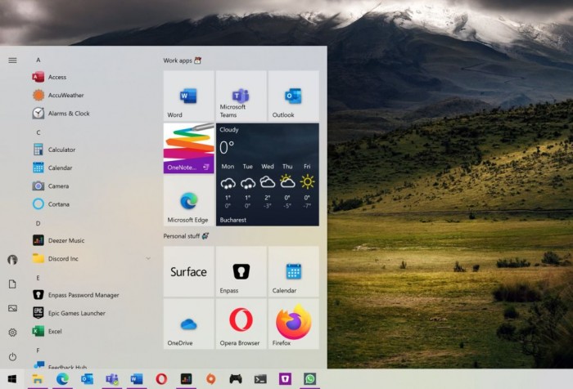The height and width of the screenshot is (389, 573).
Task: Open Pictures from the Start left rail
Action: 12,308
